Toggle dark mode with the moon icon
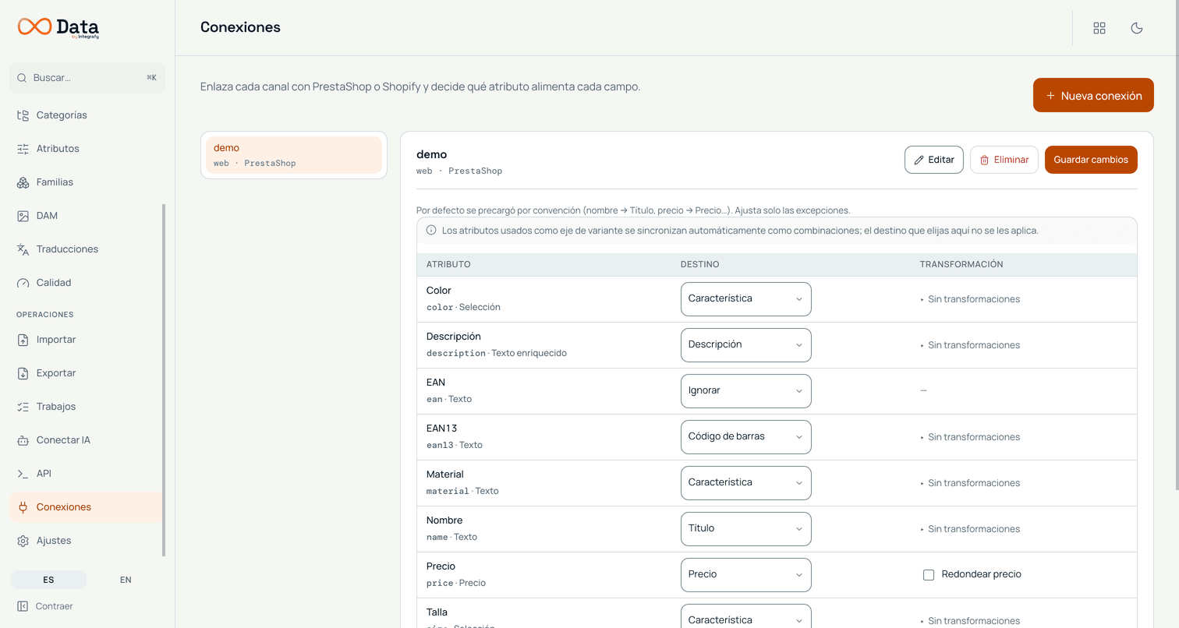Screen dimensions: 1179x628 [x=1137, y=28]
